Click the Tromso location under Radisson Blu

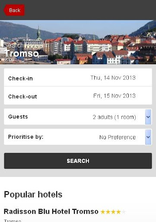13,221
